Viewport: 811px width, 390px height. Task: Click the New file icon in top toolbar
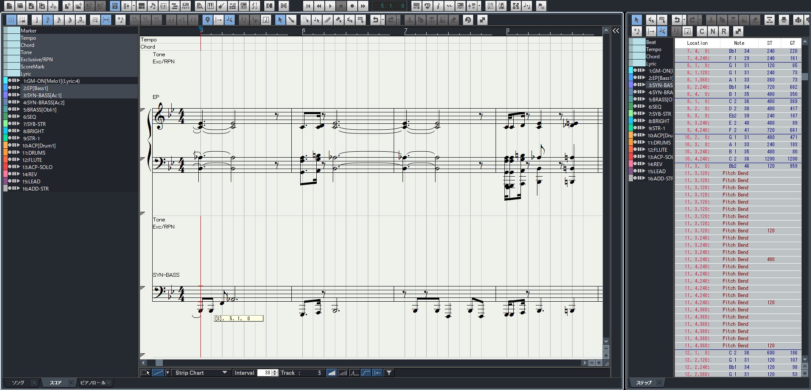[9, 6]
